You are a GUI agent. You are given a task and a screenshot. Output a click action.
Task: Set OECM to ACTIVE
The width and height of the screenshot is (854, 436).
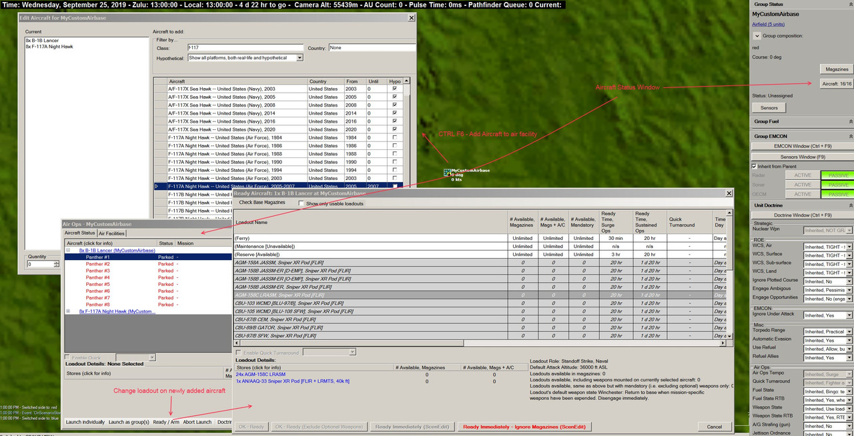[x=802, y=194]
